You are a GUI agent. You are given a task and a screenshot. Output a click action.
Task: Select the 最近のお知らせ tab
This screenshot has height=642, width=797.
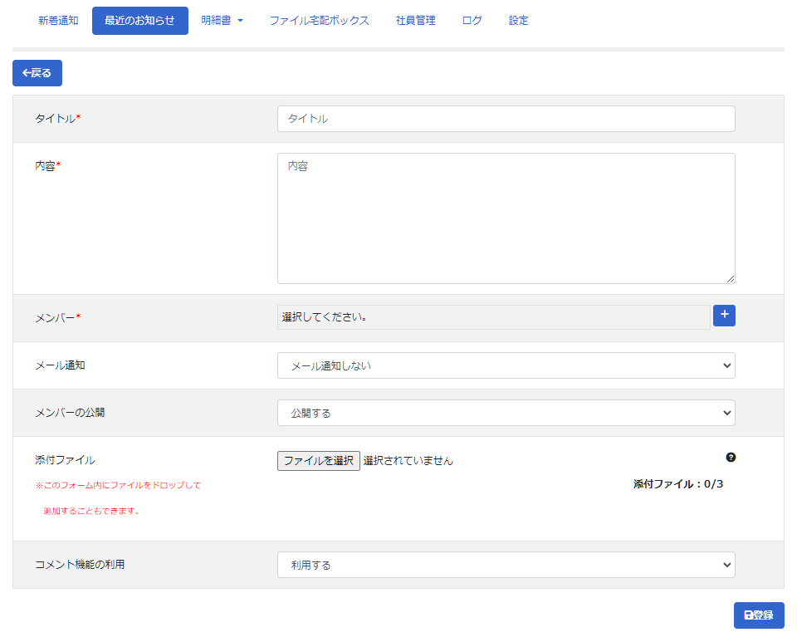139,21
